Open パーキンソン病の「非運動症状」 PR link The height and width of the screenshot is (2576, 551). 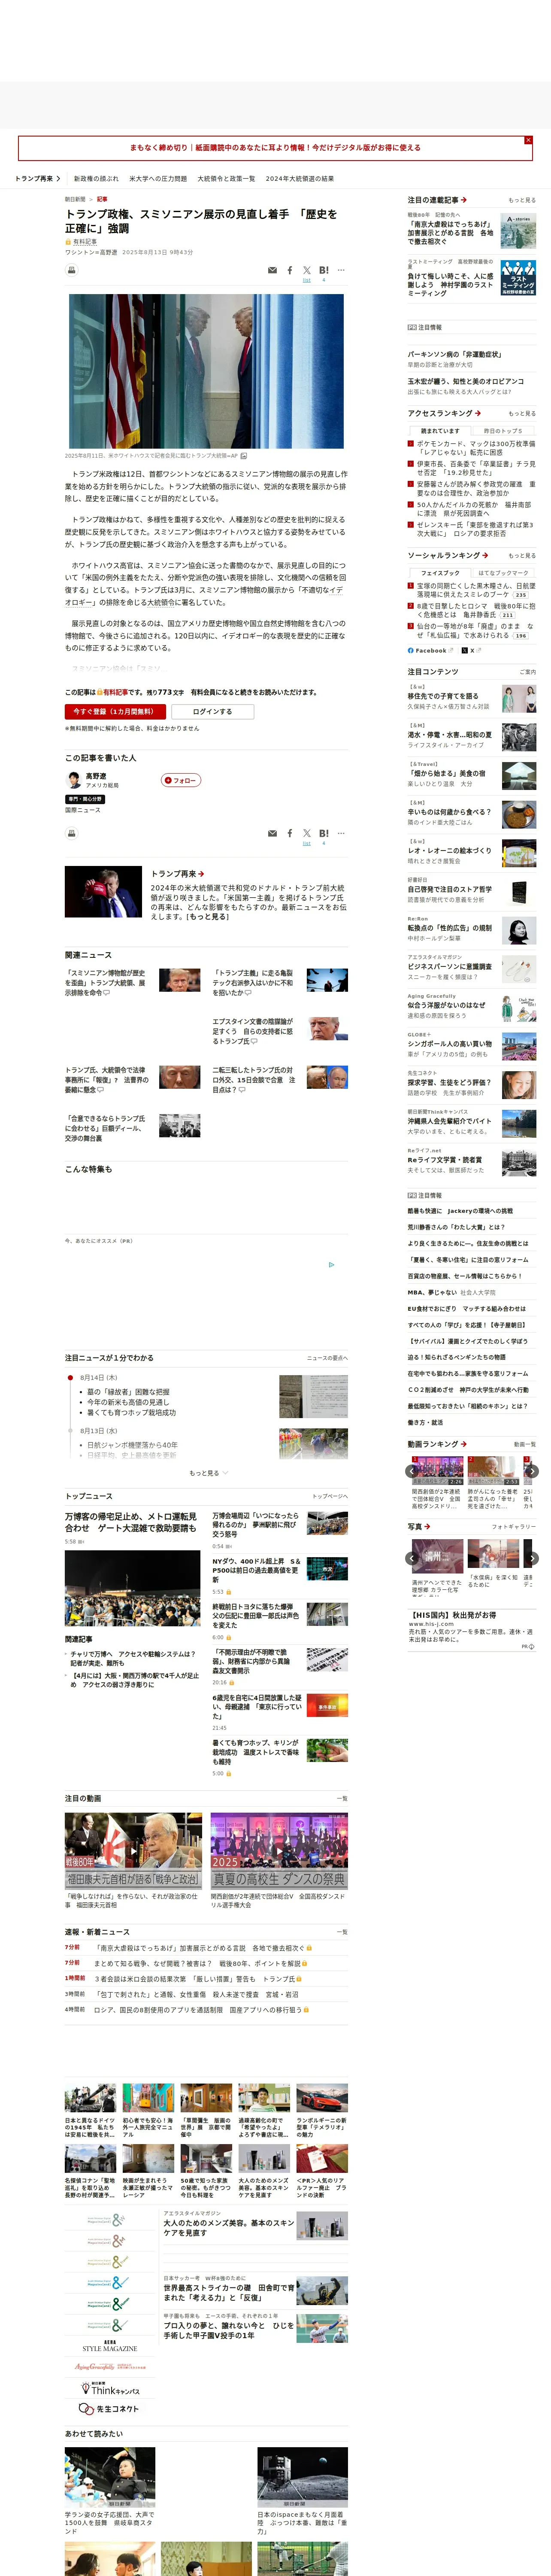tap(455, 354)
